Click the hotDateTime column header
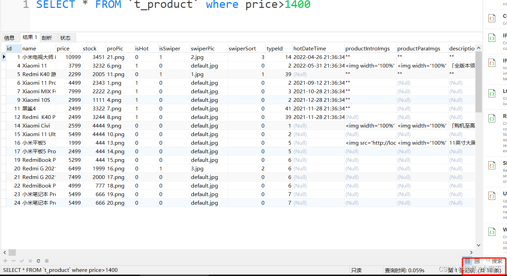 pos(319,48)
